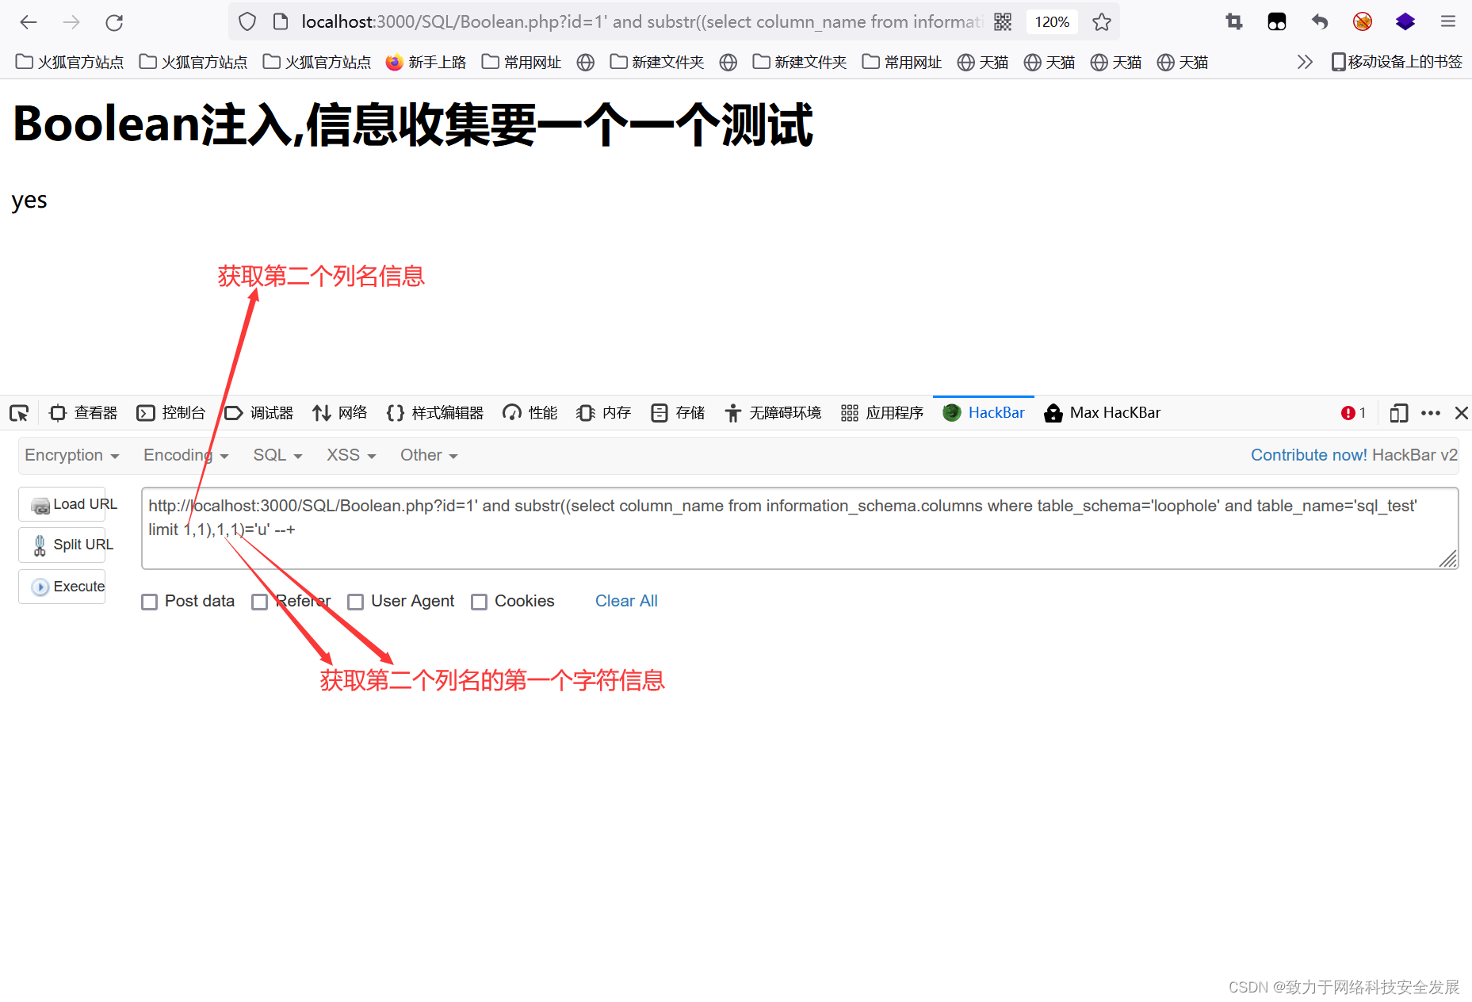
Task: Go back to the previous page
Action: (x=29, y=22)
